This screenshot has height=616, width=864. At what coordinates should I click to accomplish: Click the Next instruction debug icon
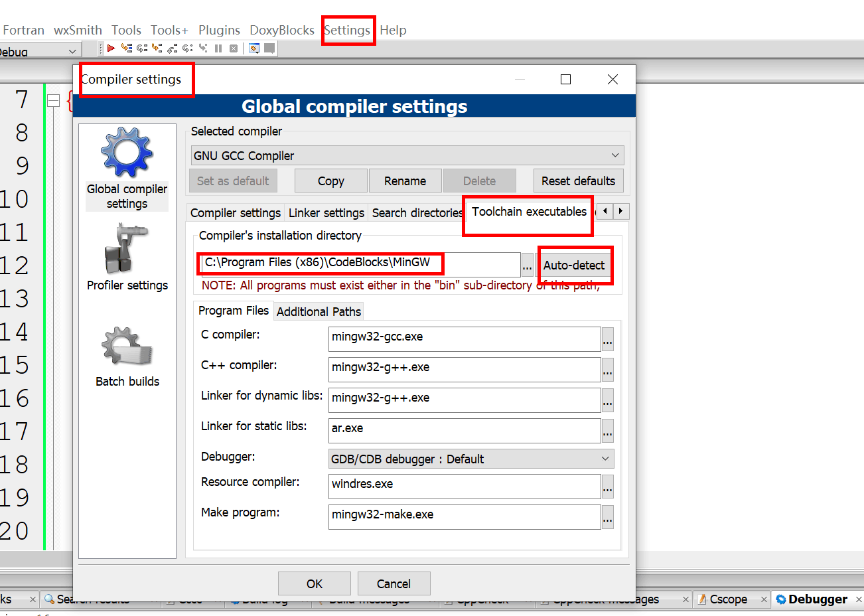tap(188, 48)
